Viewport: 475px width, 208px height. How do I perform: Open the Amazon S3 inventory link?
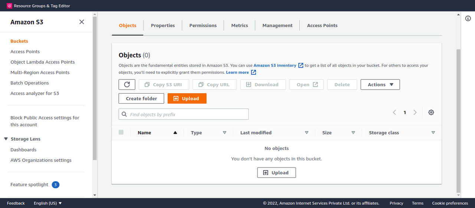275,65
